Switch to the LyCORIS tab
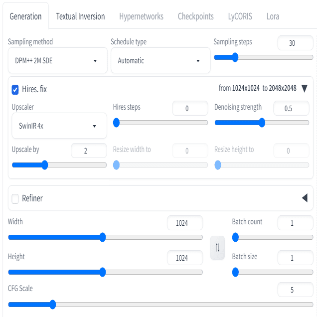The image size is (317, 317). (240, 16)
